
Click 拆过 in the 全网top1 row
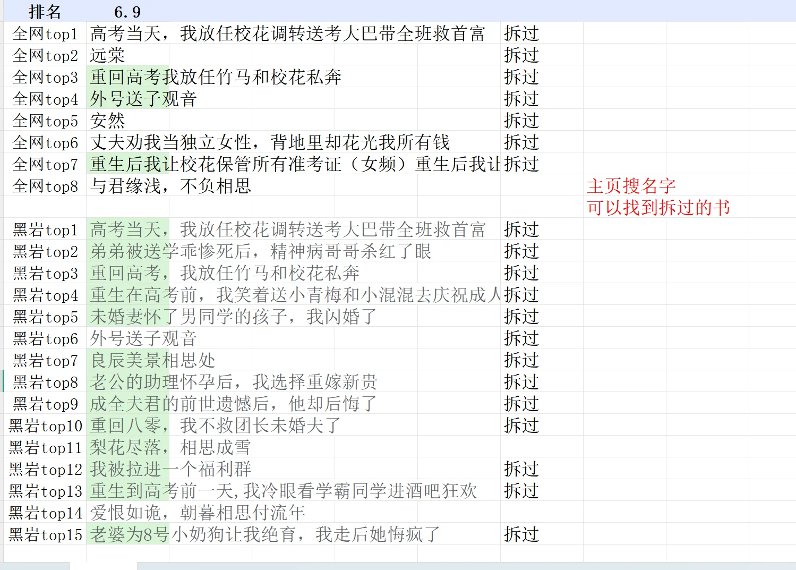tap(521, 33)
